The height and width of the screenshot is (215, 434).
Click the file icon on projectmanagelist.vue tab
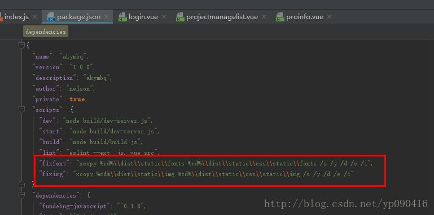180,17
